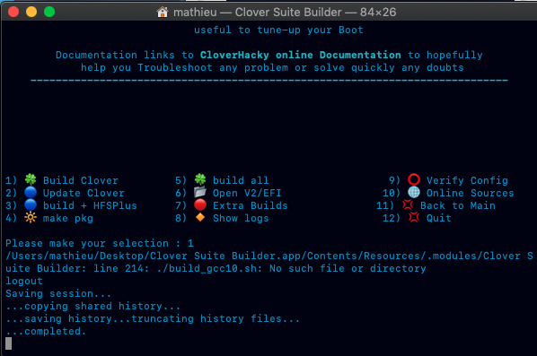
Task: Click the sun icon beside make pkg
Action: pyautogui.click(x=31, y=218)
